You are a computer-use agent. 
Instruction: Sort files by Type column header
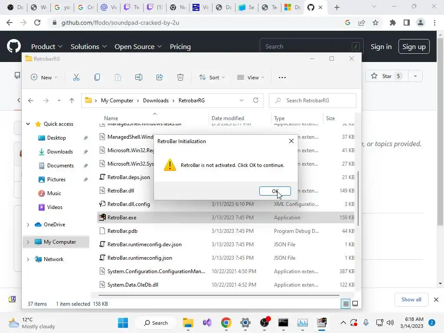(279, 118)
